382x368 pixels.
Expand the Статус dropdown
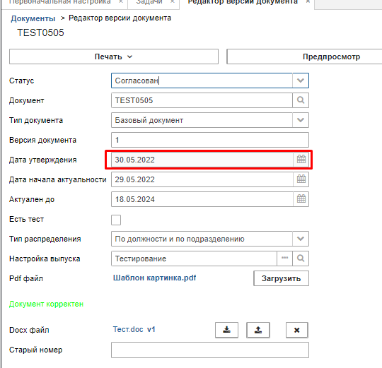[301, 81]
